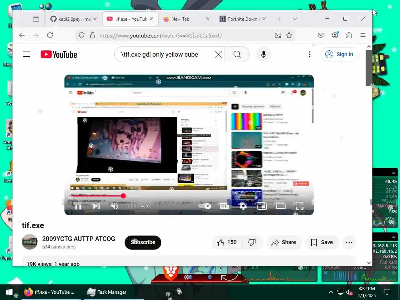Open Firefox View icon left of tabs
This screenshot has width=400, height=300.
tap(36, 19)
